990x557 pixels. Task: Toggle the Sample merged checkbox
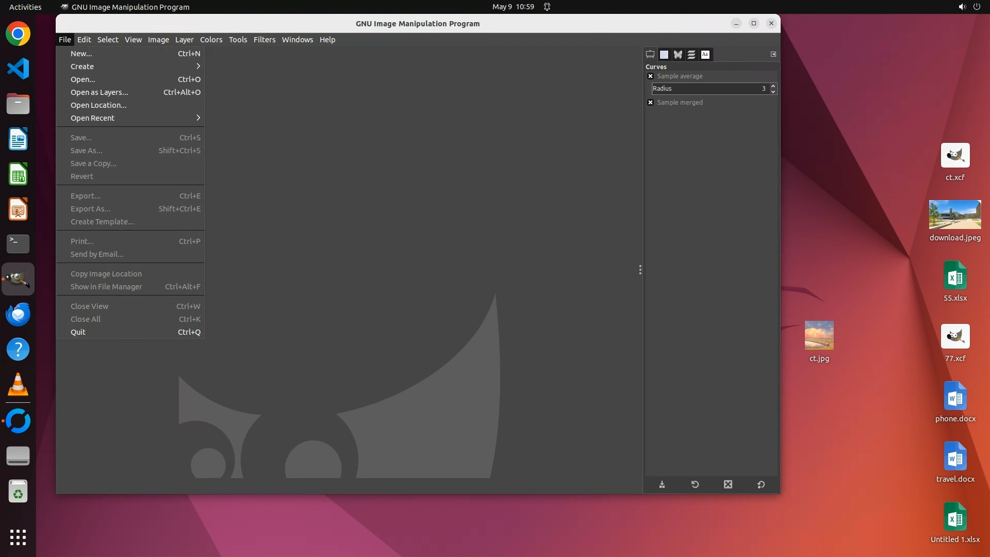pyautogui.click(x=650, y=102)
